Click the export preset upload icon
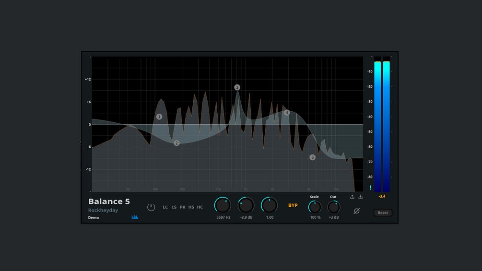This screenshot has height=271, width=482. click(x=353, y=197)
